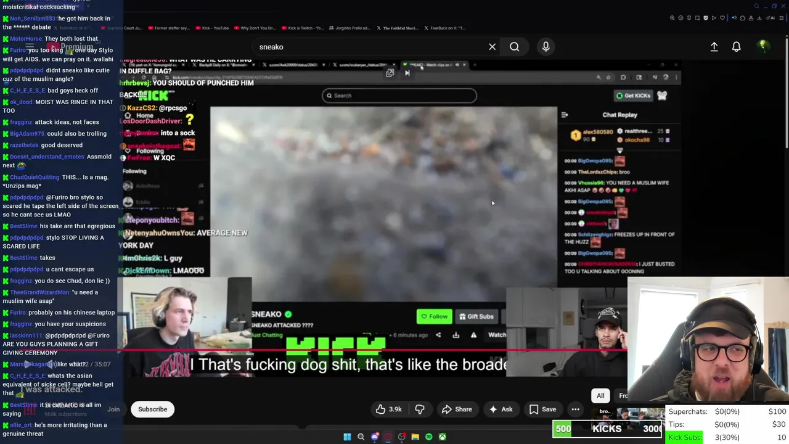Click the 'Superchats:' goal label

tap(688, 411)
